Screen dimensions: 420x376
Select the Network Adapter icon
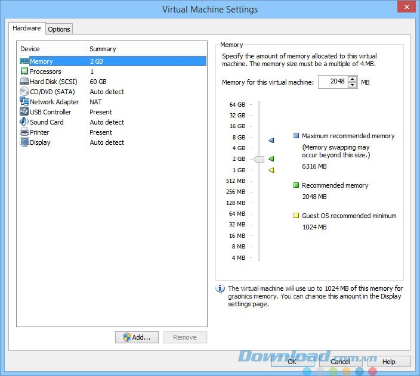(24, 102)
